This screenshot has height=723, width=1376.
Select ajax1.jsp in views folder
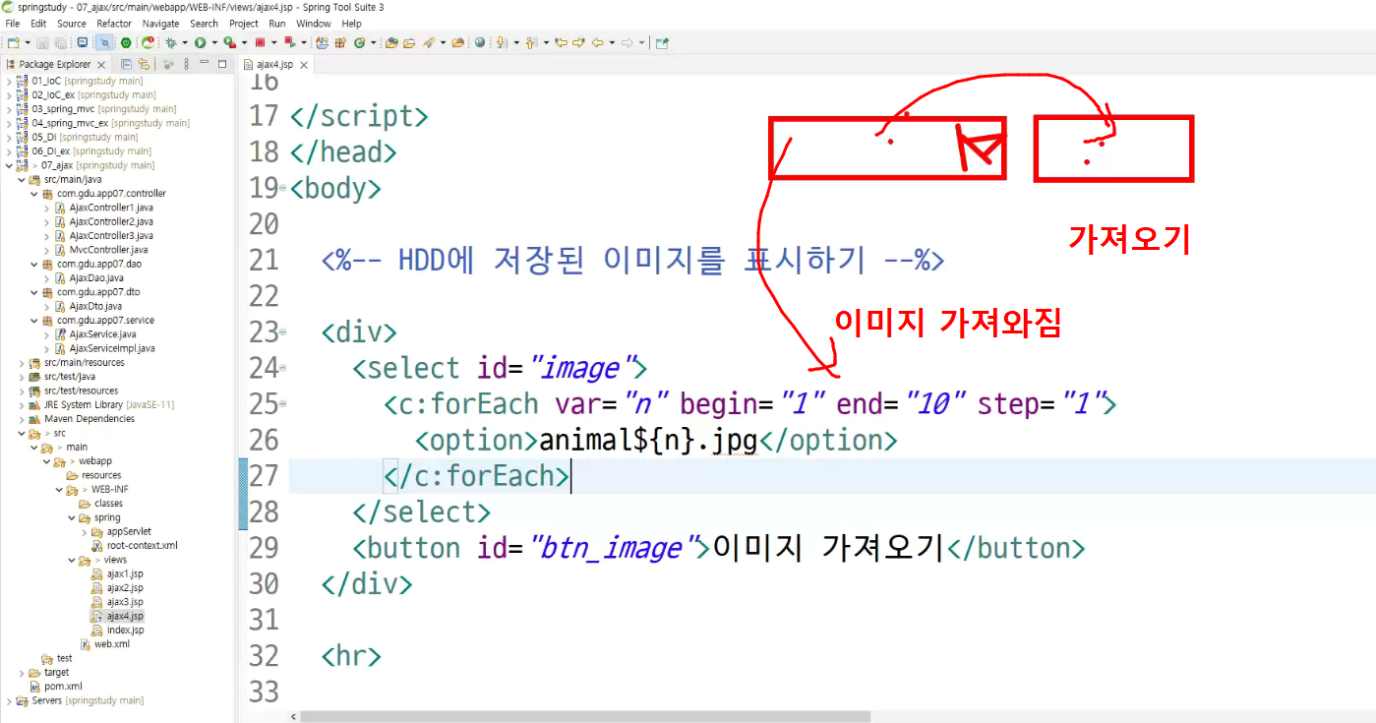[x=125, y=573]
